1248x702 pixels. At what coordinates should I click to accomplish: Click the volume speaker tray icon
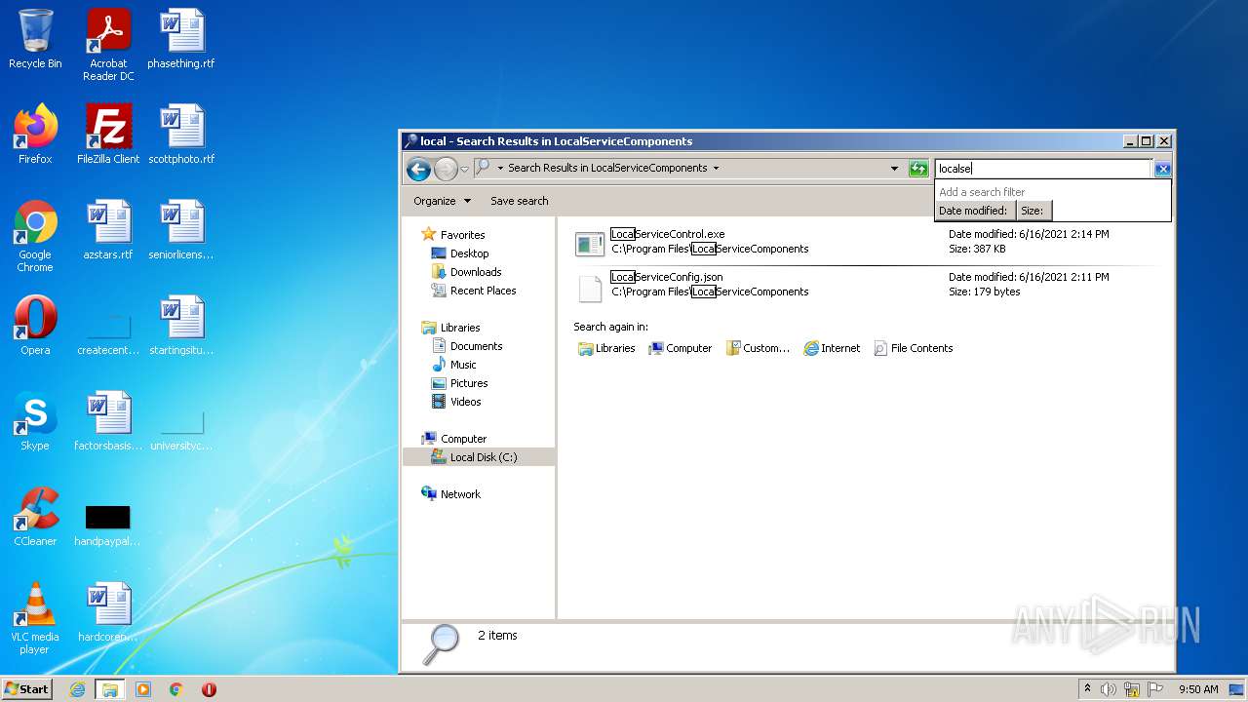(1109, 689)
